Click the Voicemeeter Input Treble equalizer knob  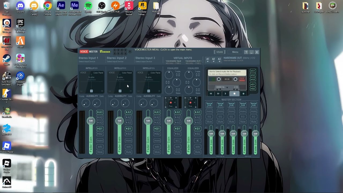click(x=169, y=75)
